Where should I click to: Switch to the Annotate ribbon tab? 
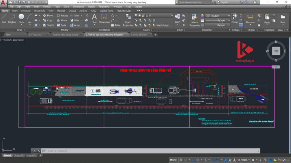(x=26, y=11)
